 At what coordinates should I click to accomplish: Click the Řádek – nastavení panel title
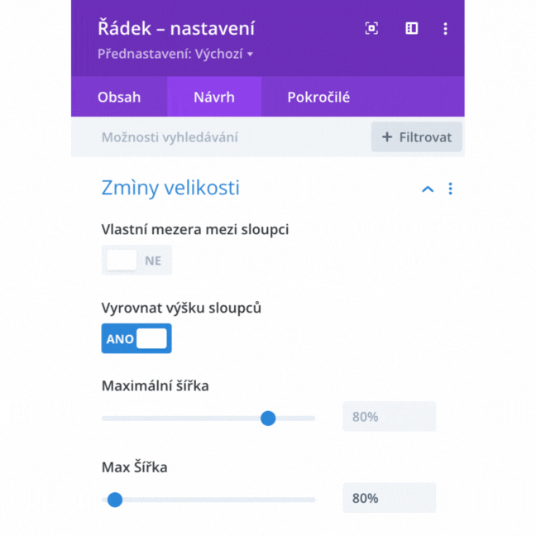click(x=176, y=29)
